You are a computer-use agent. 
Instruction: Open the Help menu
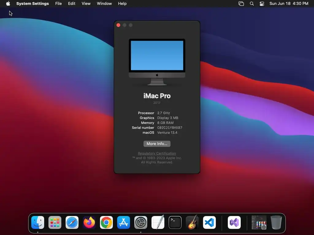pyautogui.click(x=122, y=4)
